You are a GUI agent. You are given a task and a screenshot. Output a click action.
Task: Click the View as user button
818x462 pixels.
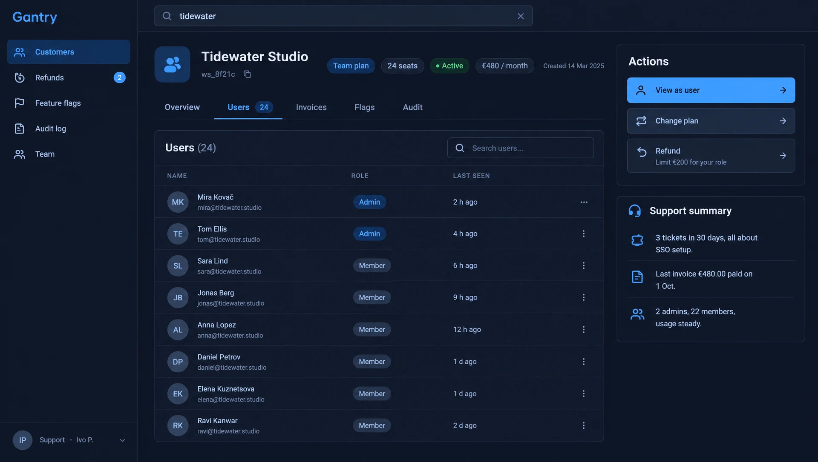click(711, 90)
